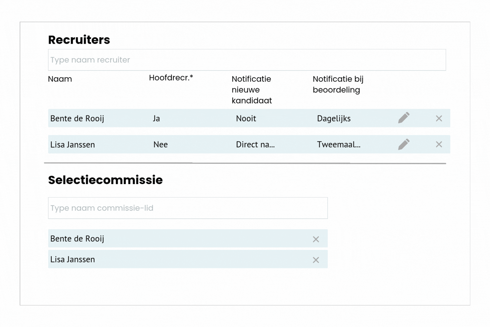Click Nooit notification value

(246, 118)
